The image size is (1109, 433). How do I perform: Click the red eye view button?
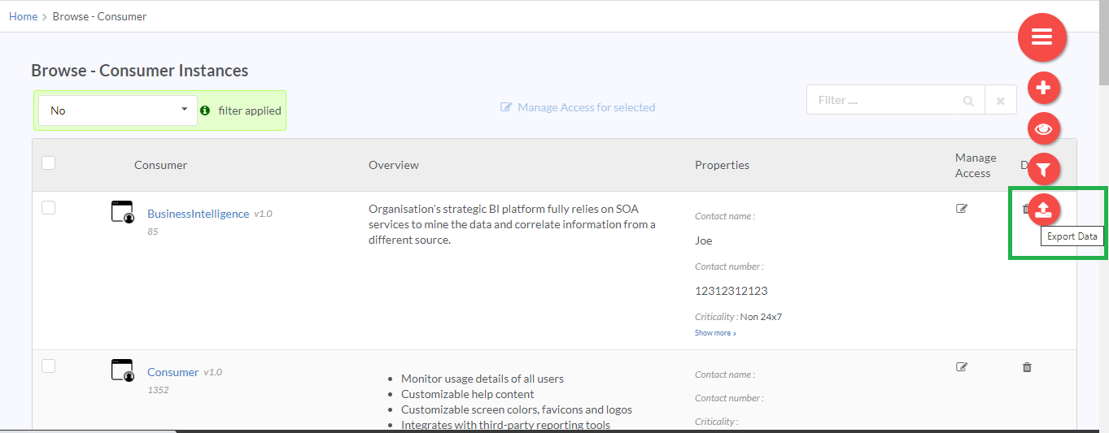pos(1044,128)
